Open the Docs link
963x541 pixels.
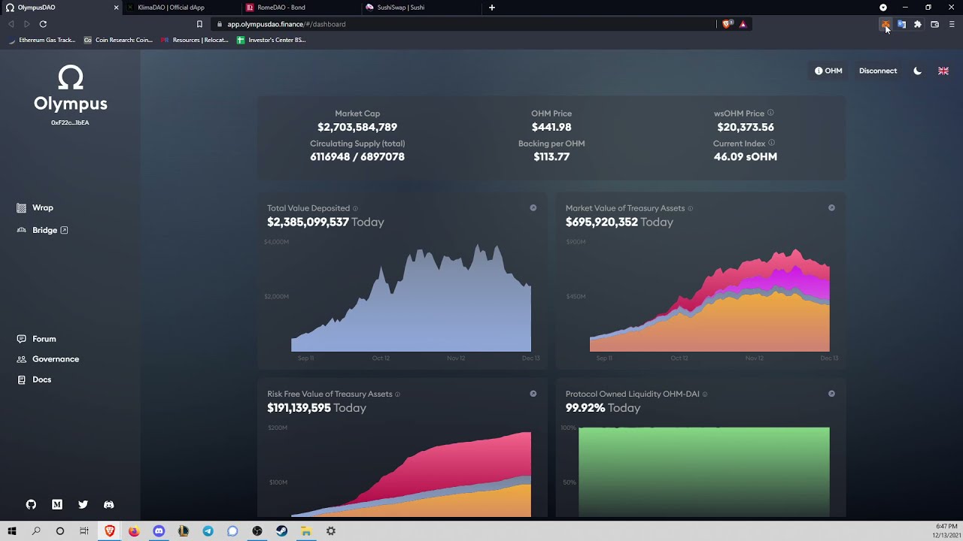tap(35, 379)
